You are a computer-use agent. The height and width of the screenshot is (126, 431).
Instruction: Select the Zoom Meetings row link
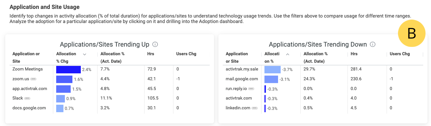[x=28, y=69]
